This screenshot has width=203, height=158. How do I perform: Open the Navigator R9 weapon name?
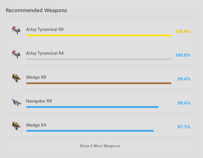[39, 101]
